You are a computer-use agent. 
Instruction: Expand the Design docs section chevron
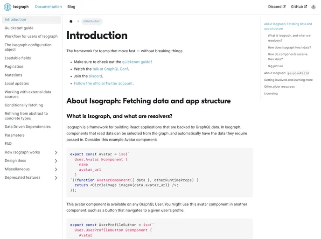(x=56, y=161)
